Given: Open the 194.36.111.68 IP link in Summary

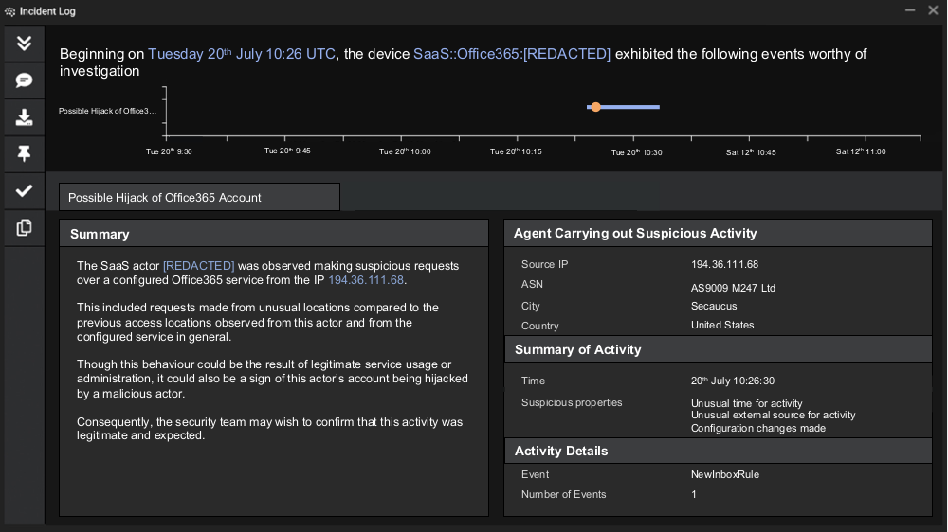Looking at the screenshot, I should [x=366, y=280].
